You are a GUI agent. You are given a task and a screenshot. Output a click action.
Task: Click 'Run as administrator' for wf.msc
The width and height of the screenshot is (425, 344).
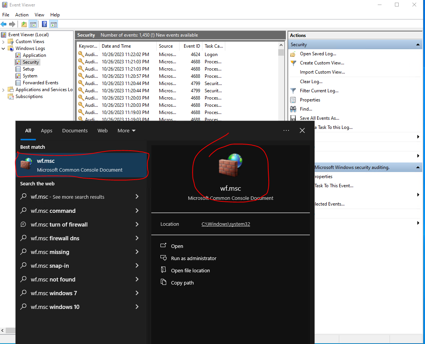point(194,258)
